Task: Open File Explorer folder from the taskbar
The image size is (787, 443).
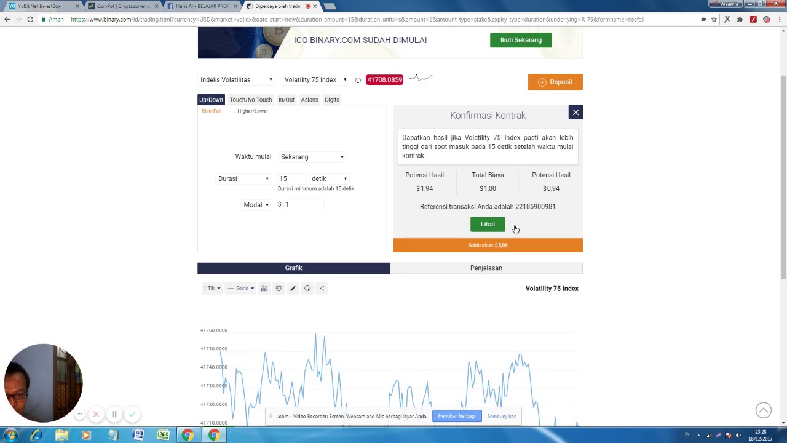Action: pyautogui.click(x=61, y=435)
